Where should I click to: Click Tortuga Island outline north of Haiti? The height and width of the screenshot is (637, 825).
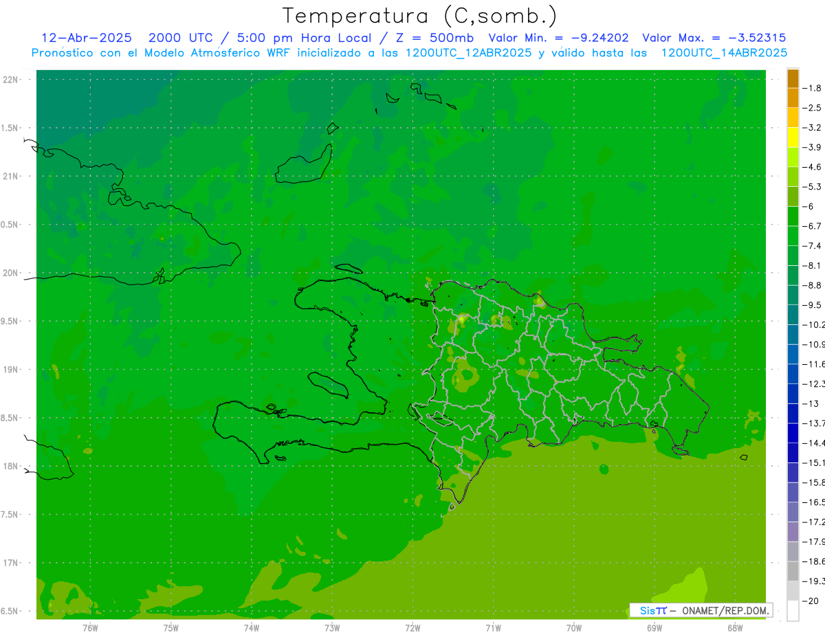[x=349, y=269]
